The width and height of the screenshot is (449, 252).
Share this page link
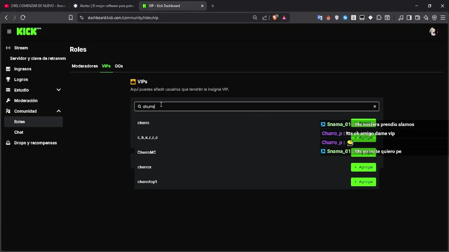pos(264,17)
